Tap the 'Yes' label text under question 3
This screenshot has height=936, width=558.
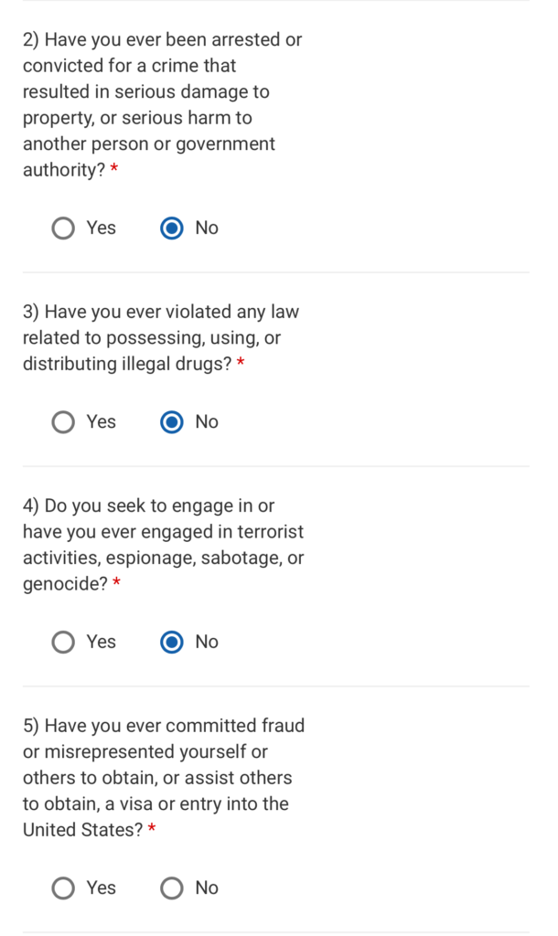(101, 421)
